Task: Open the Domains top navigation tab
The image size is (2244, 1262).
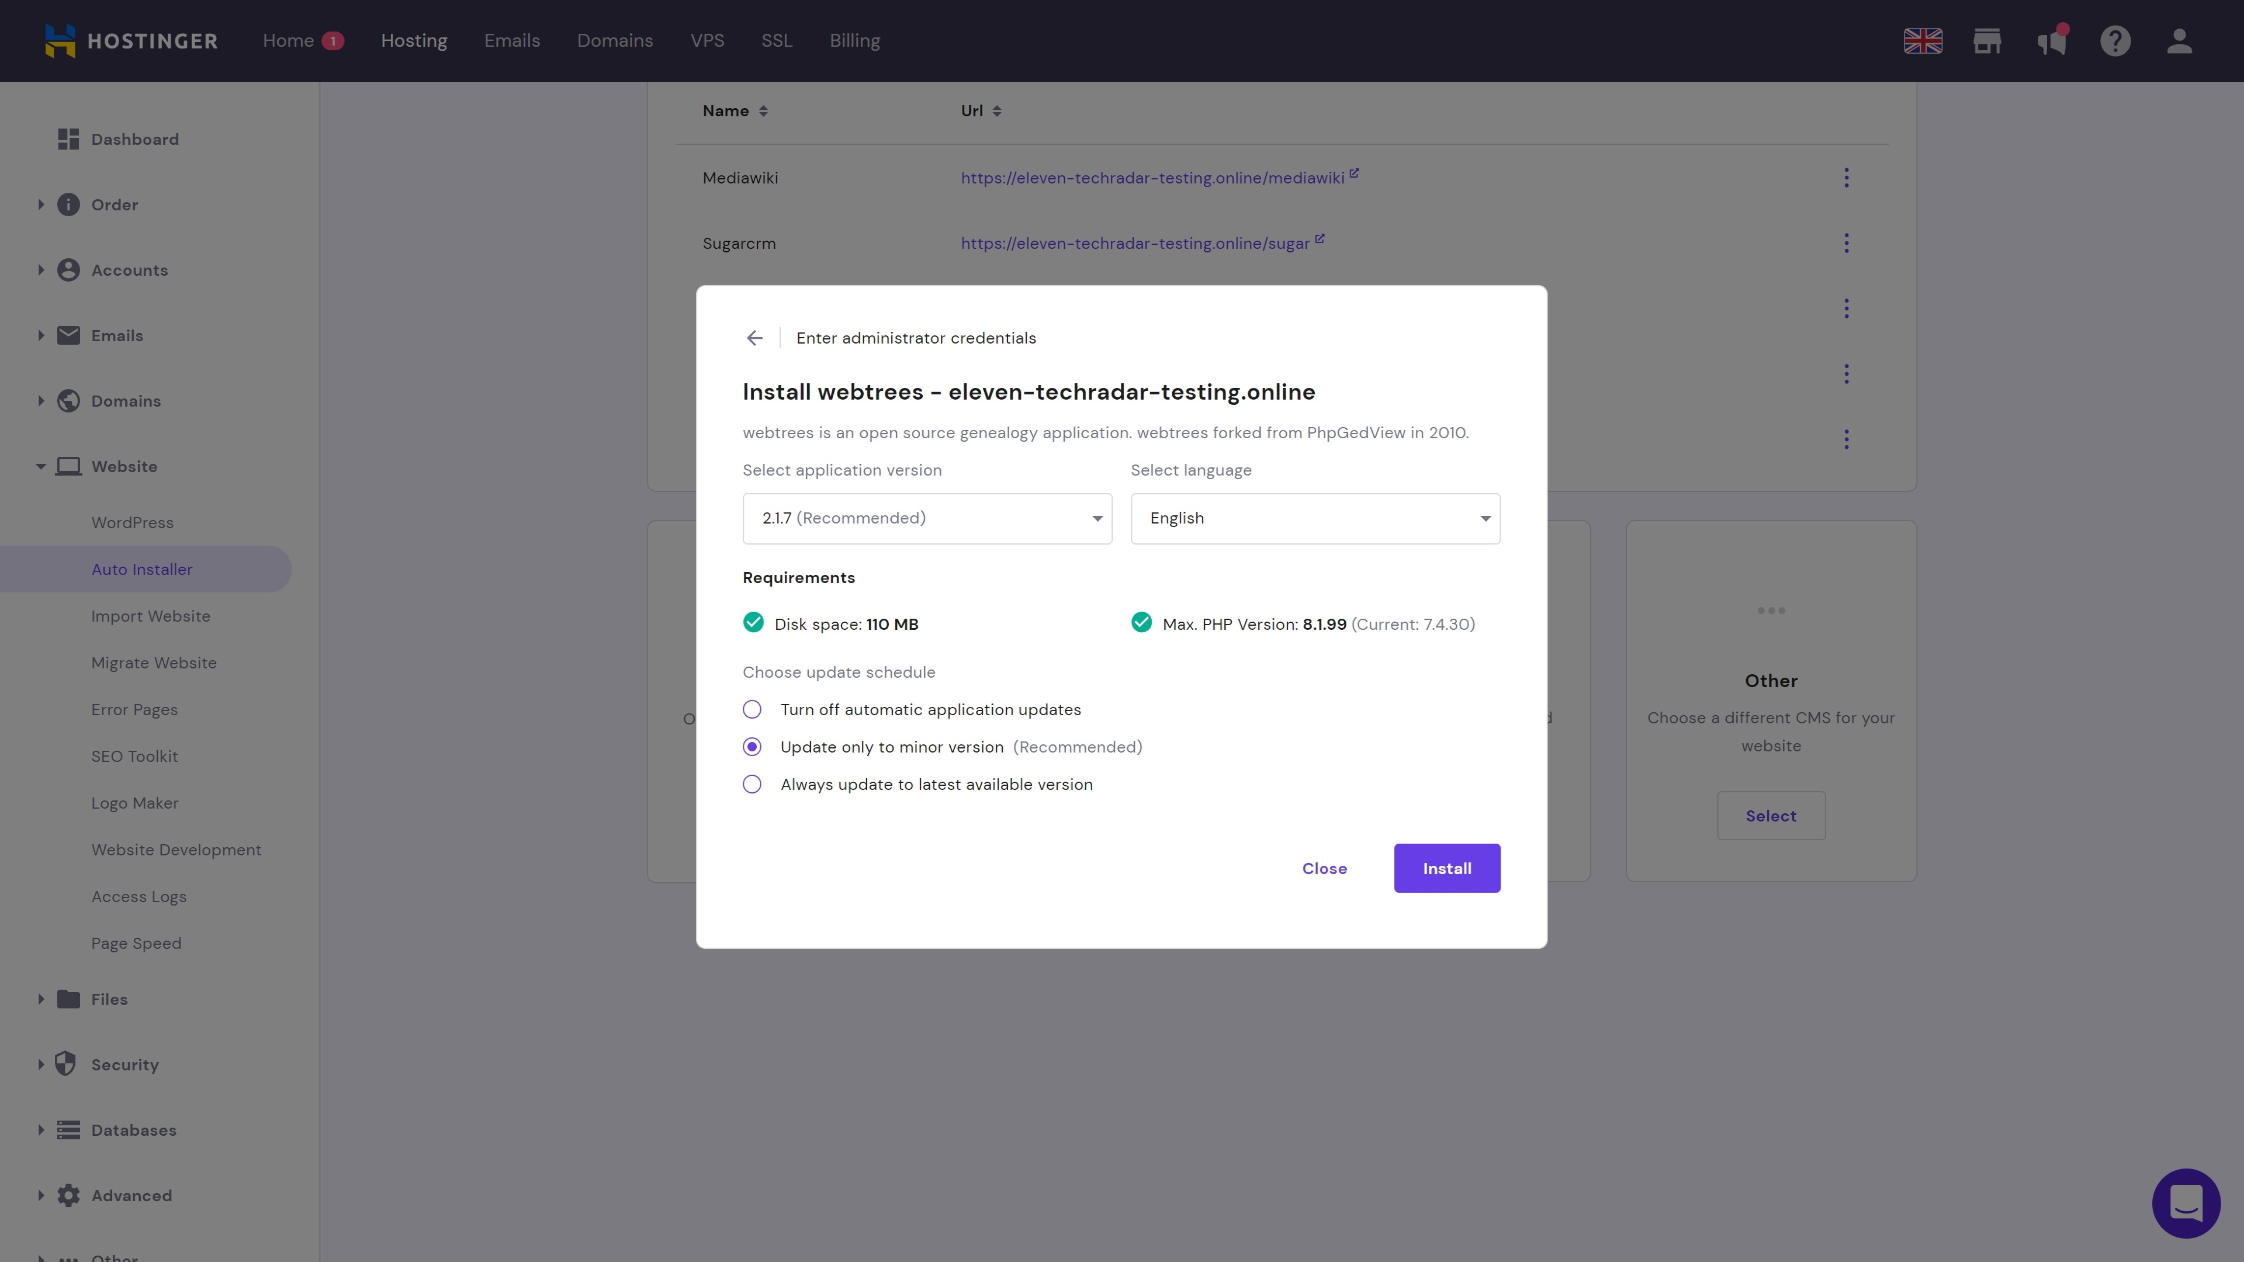Action: click(615, 41)
